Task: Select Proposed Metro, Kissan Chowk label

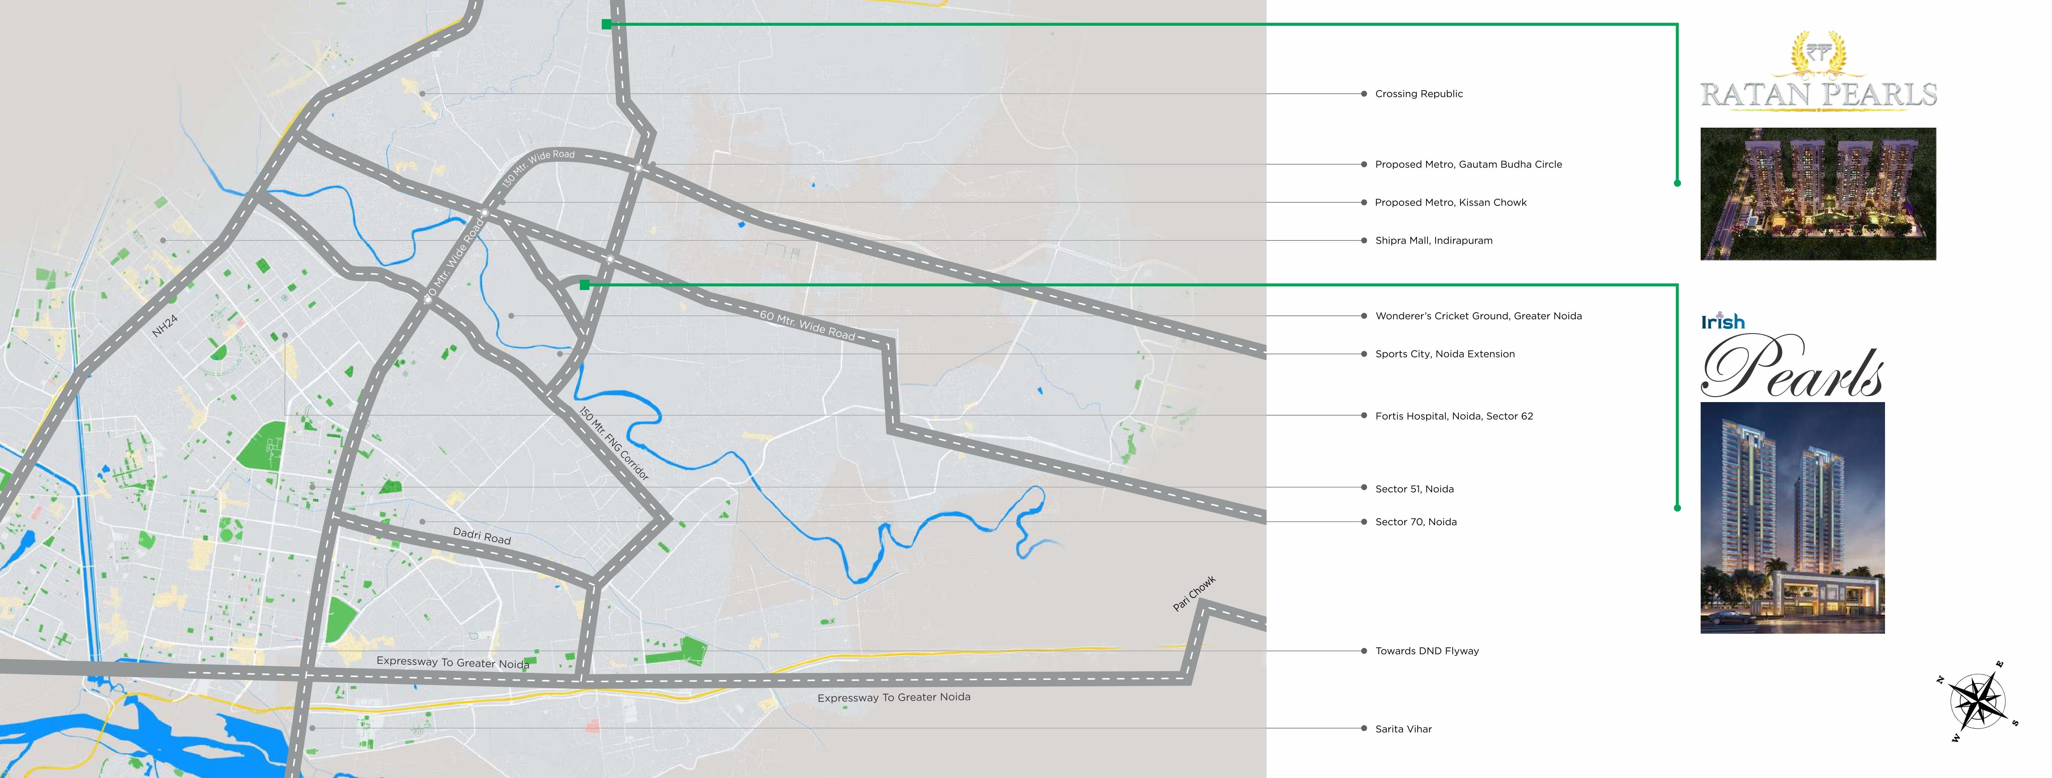Action: (1451, 202)
